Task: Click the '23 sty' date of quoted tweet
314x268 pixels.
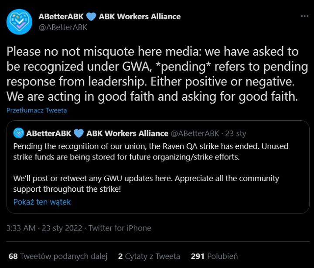Action: pos(235,133)
